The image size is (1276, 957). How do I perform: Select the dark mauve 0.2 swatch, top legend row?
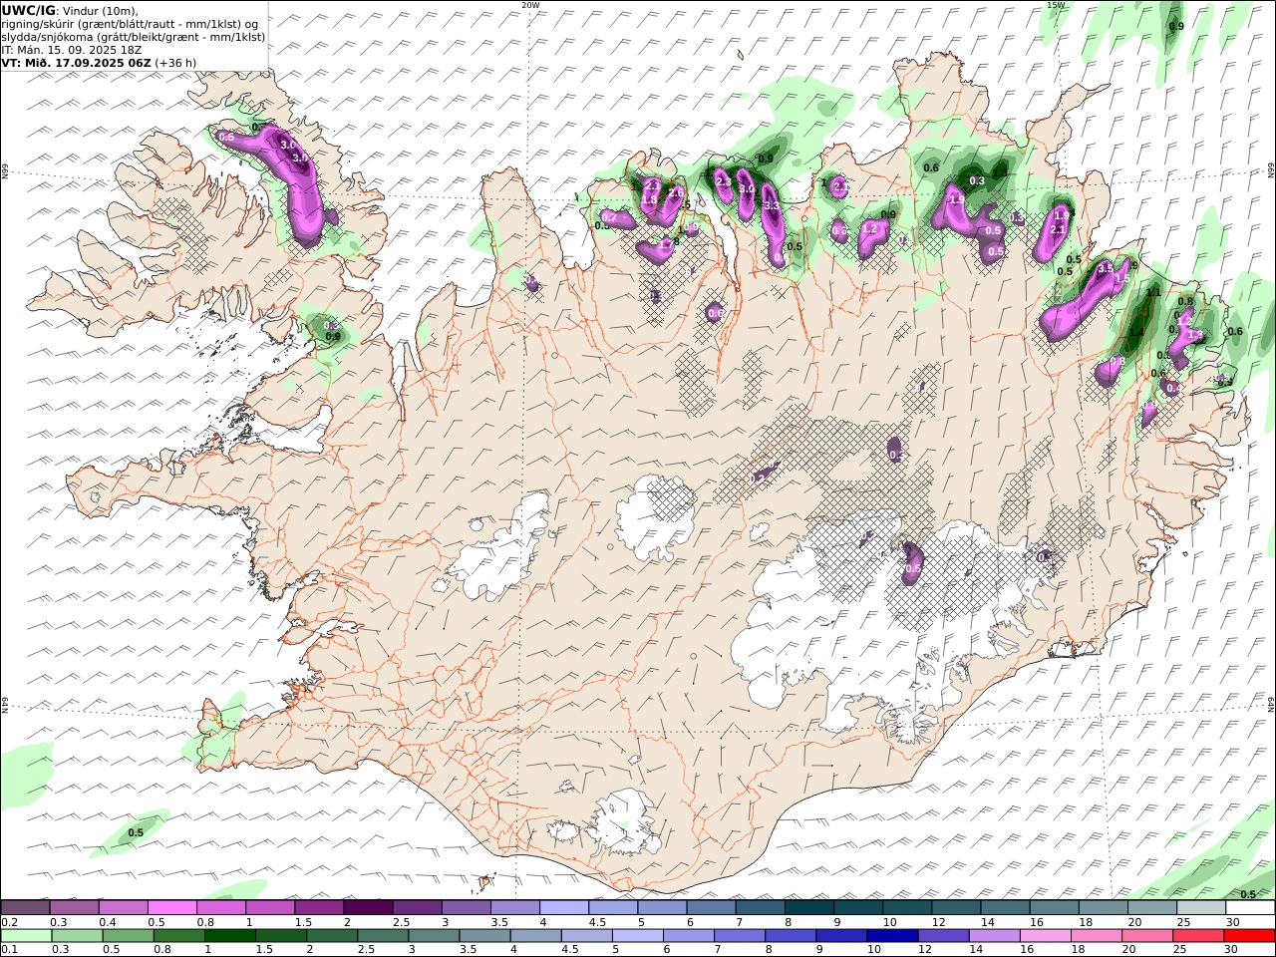pyautogui.click(x=25, y=908)
